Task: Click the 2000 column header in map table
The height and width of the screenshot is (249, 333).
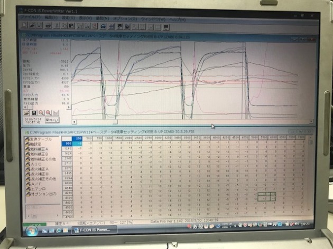Action: click(x=128, y=138)
